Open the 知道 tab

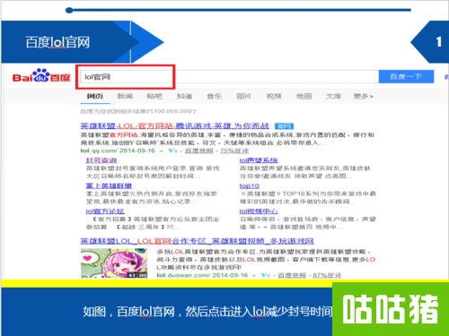184,96
